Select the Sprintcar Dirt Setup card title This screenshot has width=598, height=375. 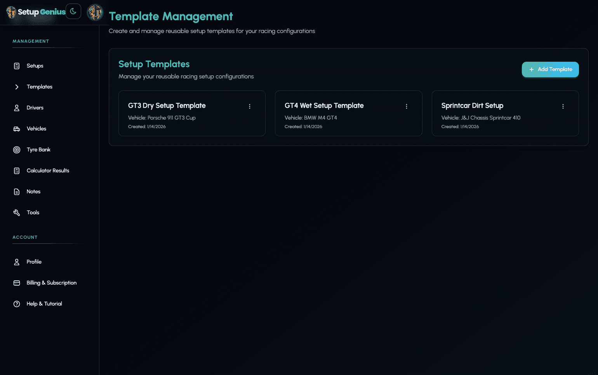[472, 106]
